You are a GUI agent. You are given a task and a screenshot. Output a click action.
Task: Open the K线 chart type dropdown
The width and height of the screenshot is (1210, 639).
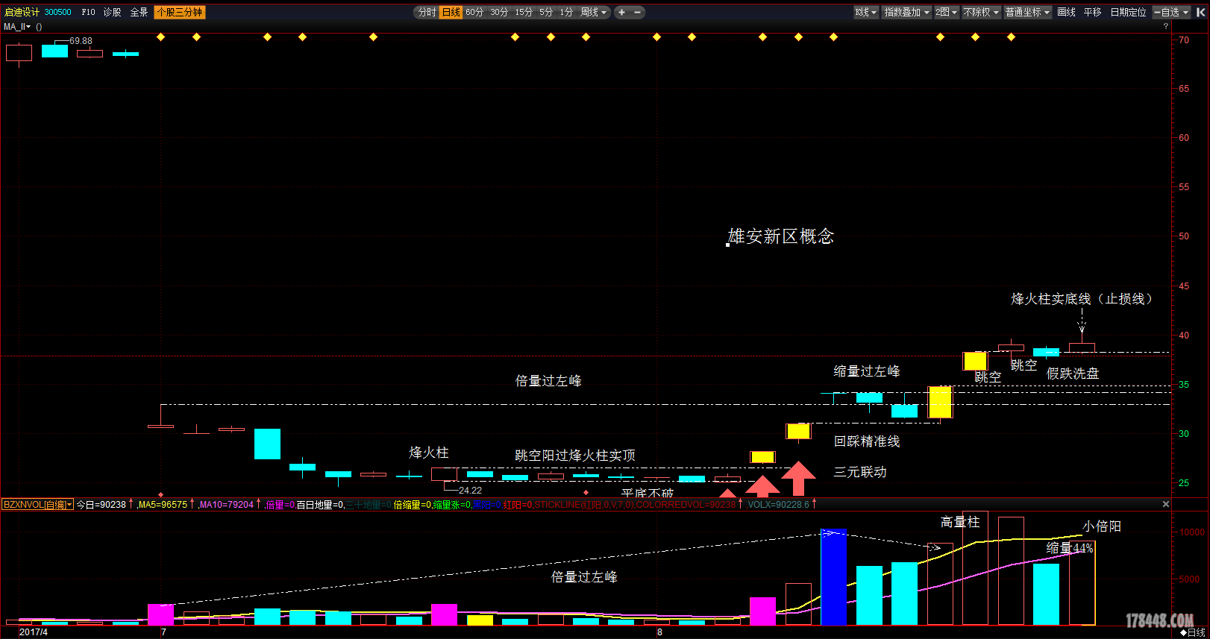pyautogui.click(x=866, y=12)
